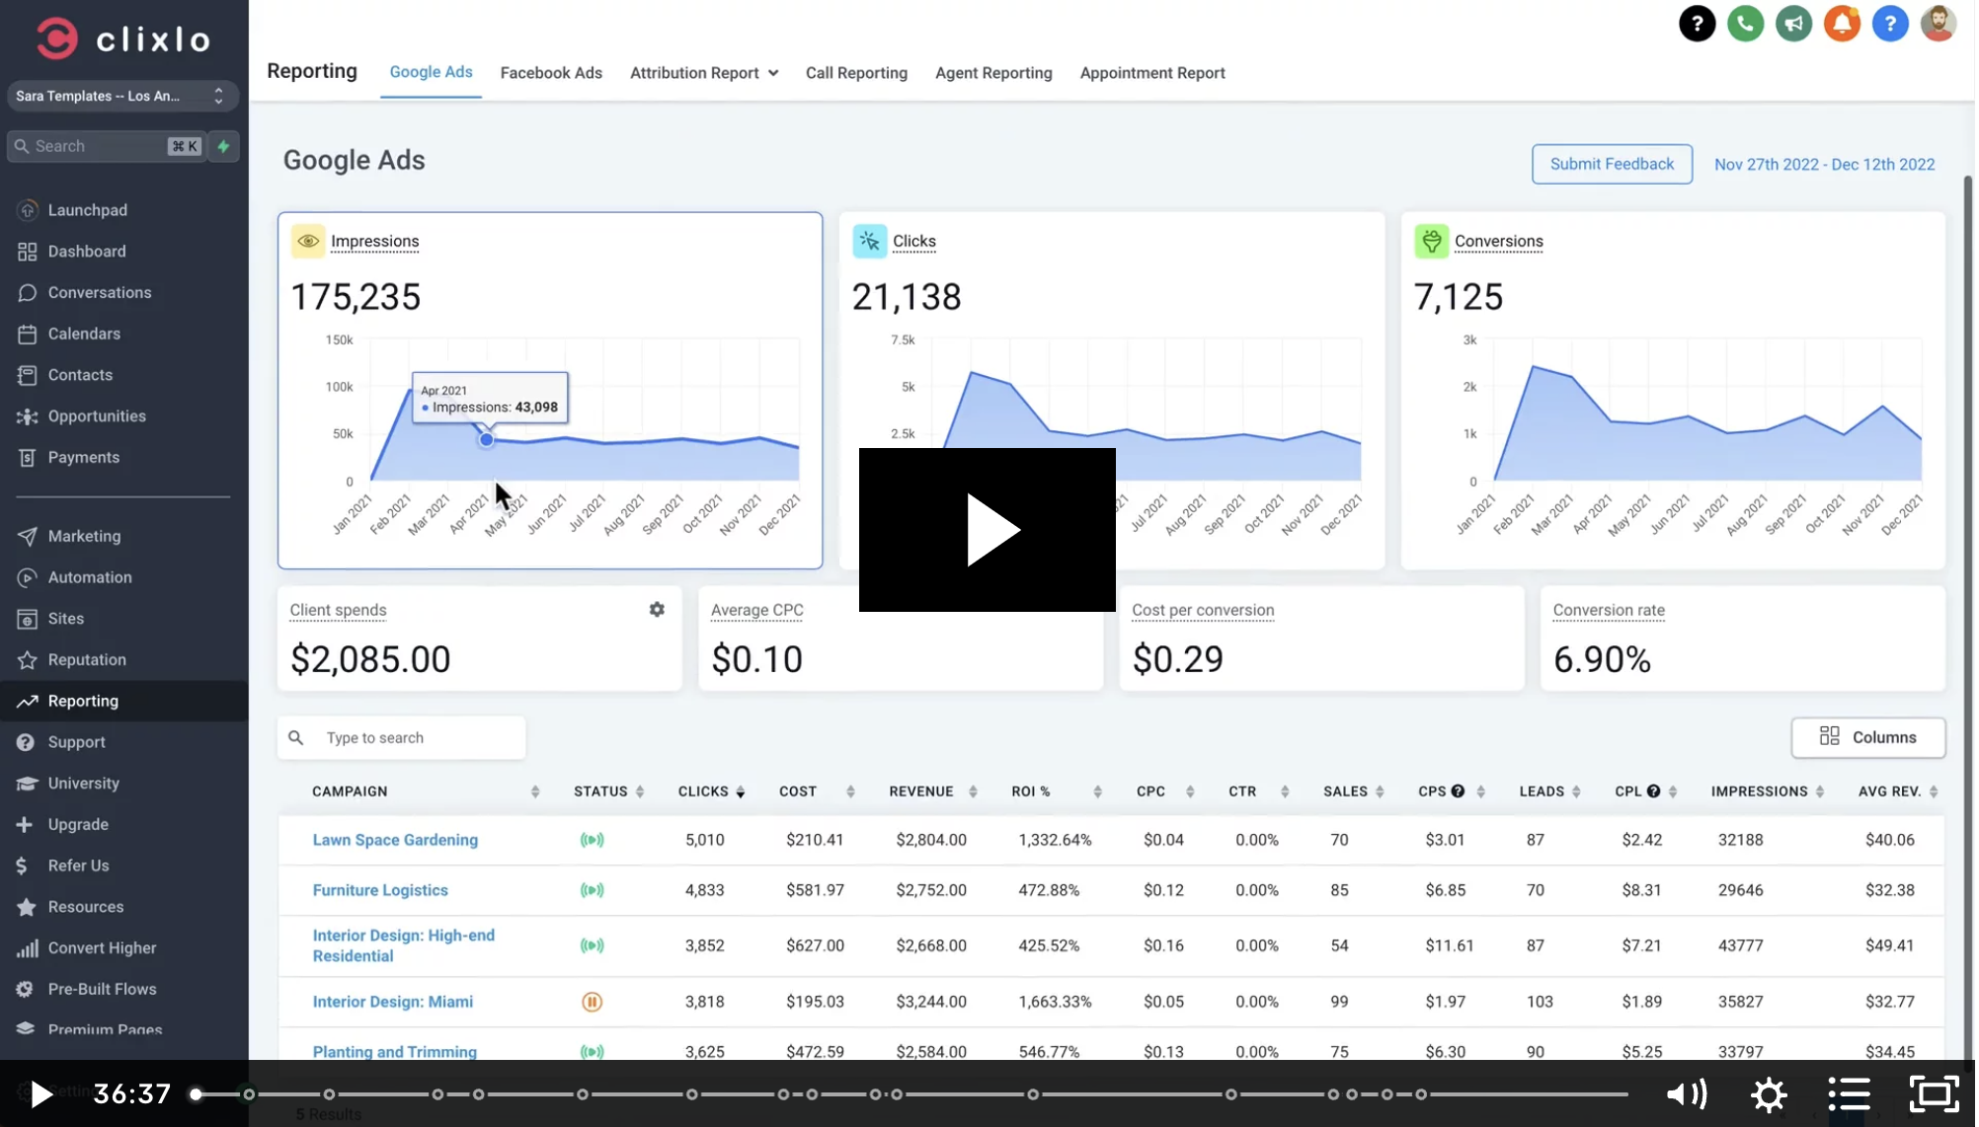
Task: Open Support in the sidebar
Action: (76, 743)
